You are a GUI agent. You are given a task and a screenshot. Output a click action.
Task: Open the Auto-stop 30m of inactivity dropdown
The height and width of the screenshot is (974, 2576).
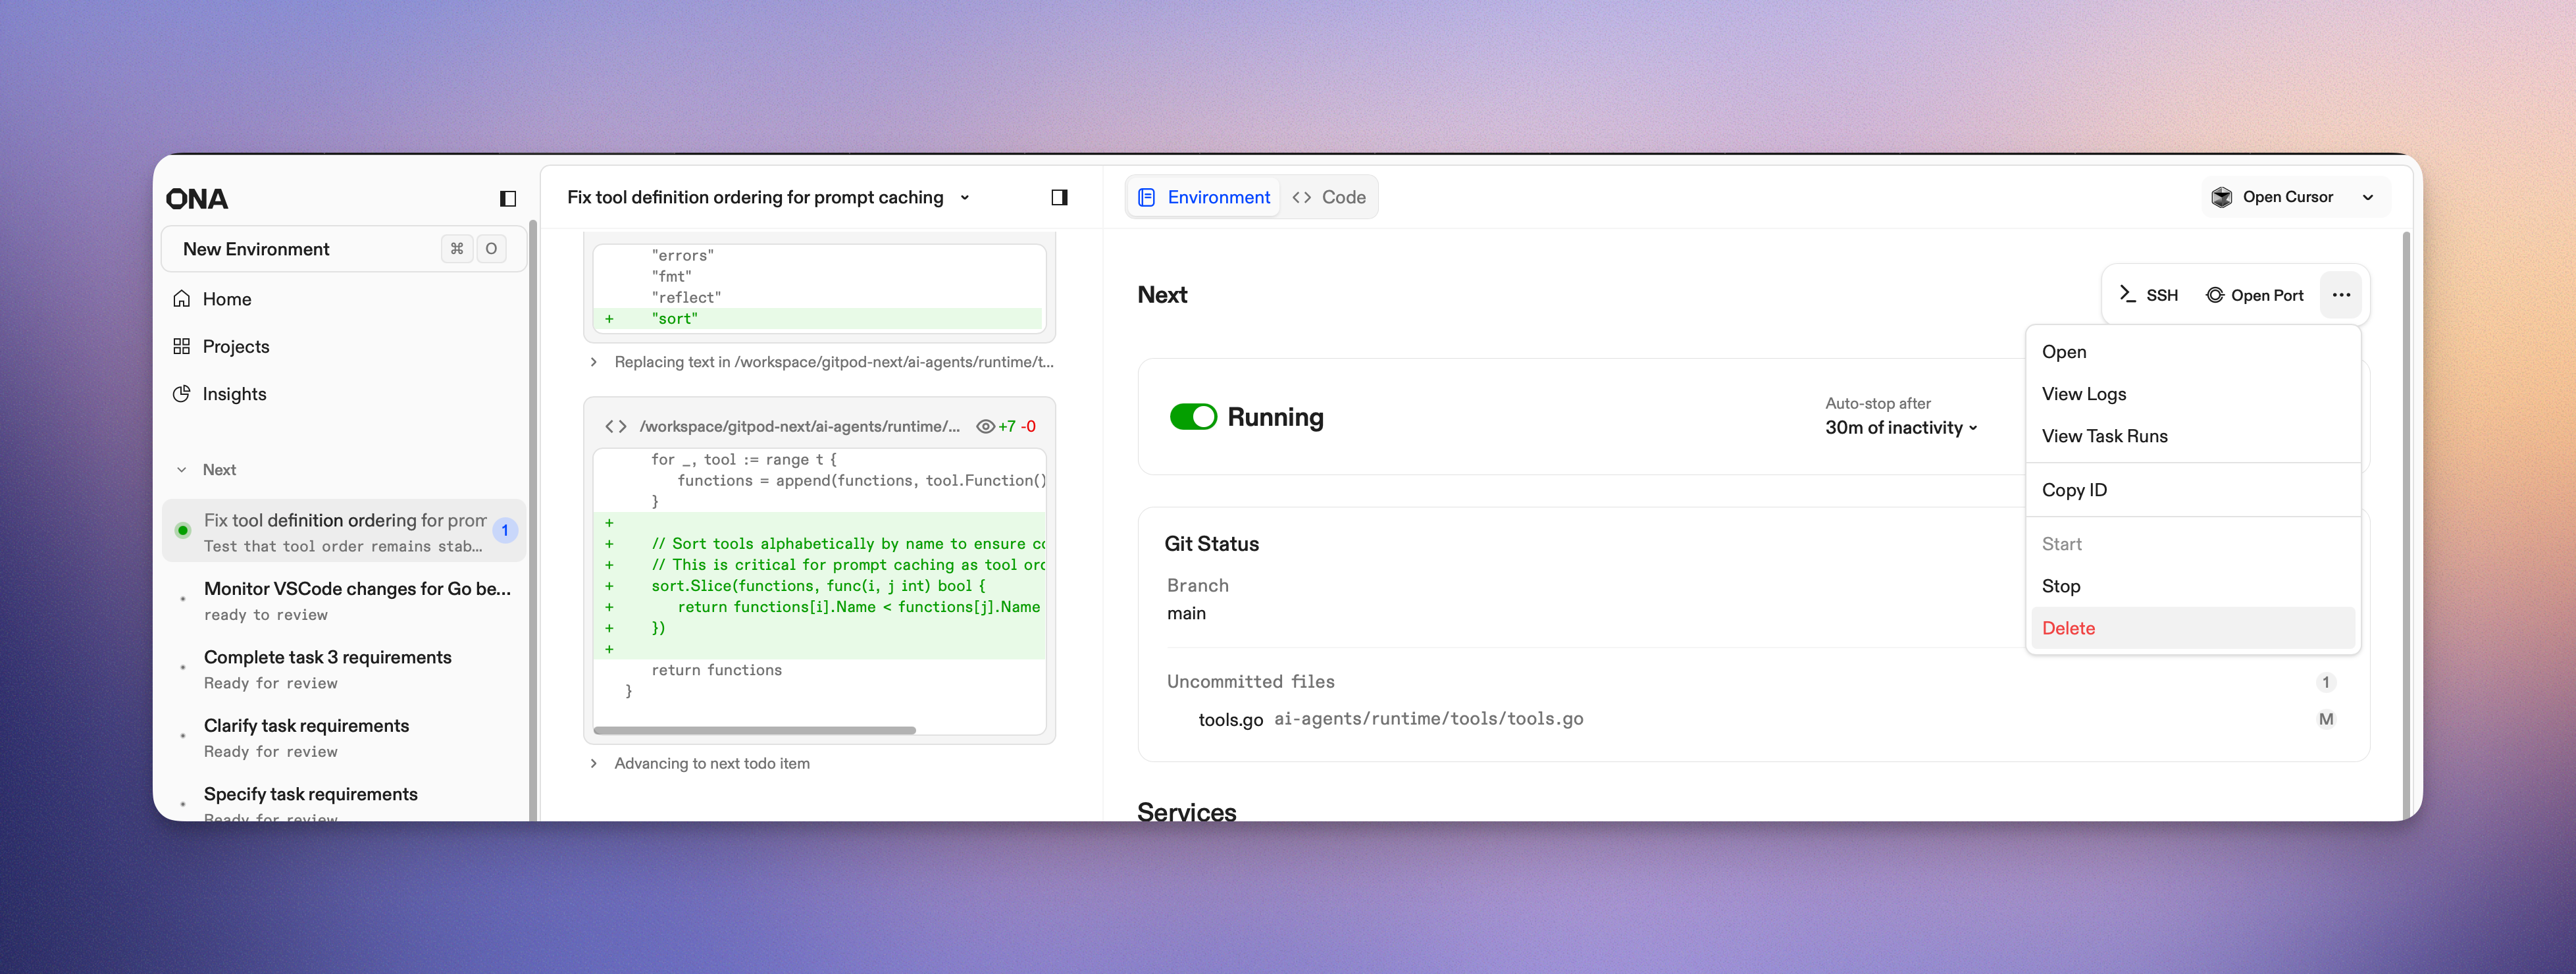(1900, 428)
